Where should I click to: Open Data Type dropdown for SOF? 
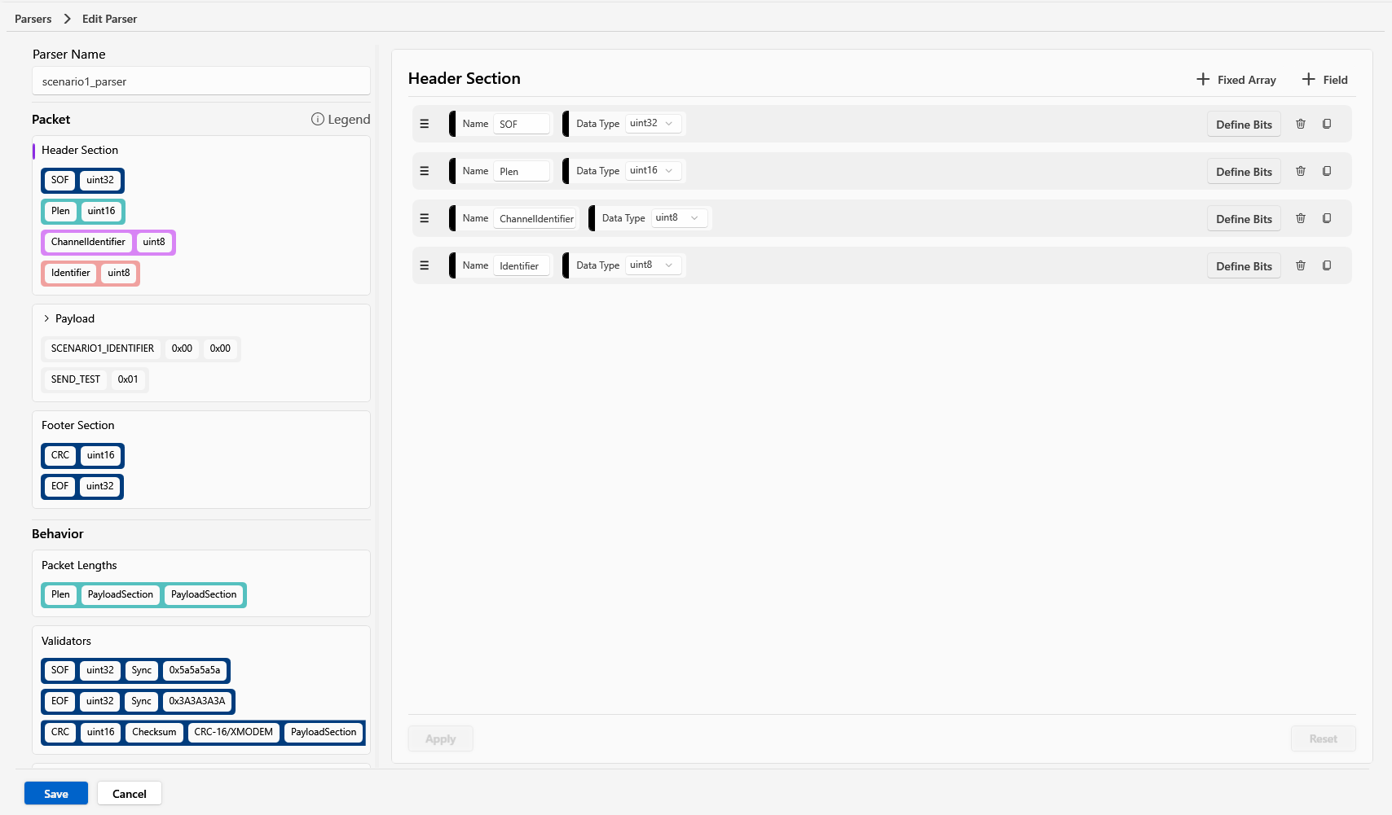[653, 124]
